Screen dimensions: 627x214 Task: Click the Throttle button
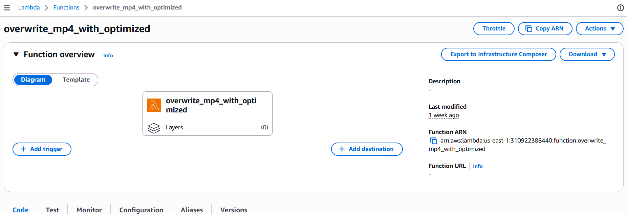tap(494, 28)
